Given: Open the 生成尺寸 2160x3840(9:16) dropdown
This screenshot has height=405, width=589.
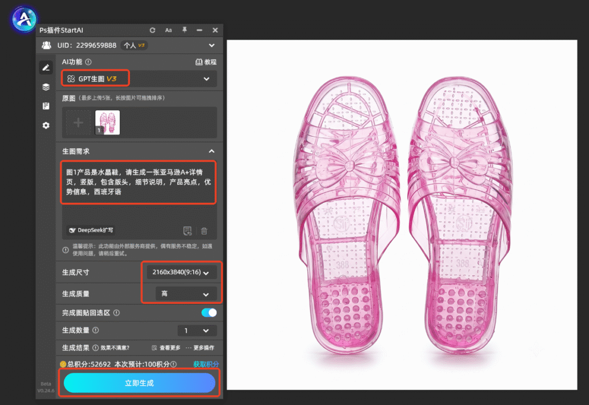Looking at the screenshot, I should point(182,272).
